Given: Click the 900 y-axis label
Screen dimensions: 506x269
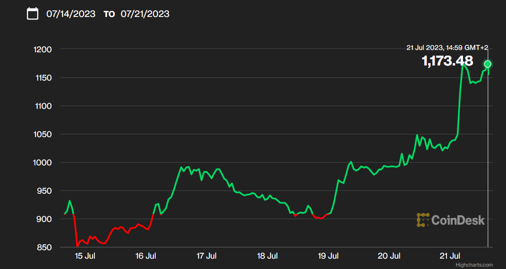Looking at the screenshot, I should pyautogui.click(x=44, y=220).
